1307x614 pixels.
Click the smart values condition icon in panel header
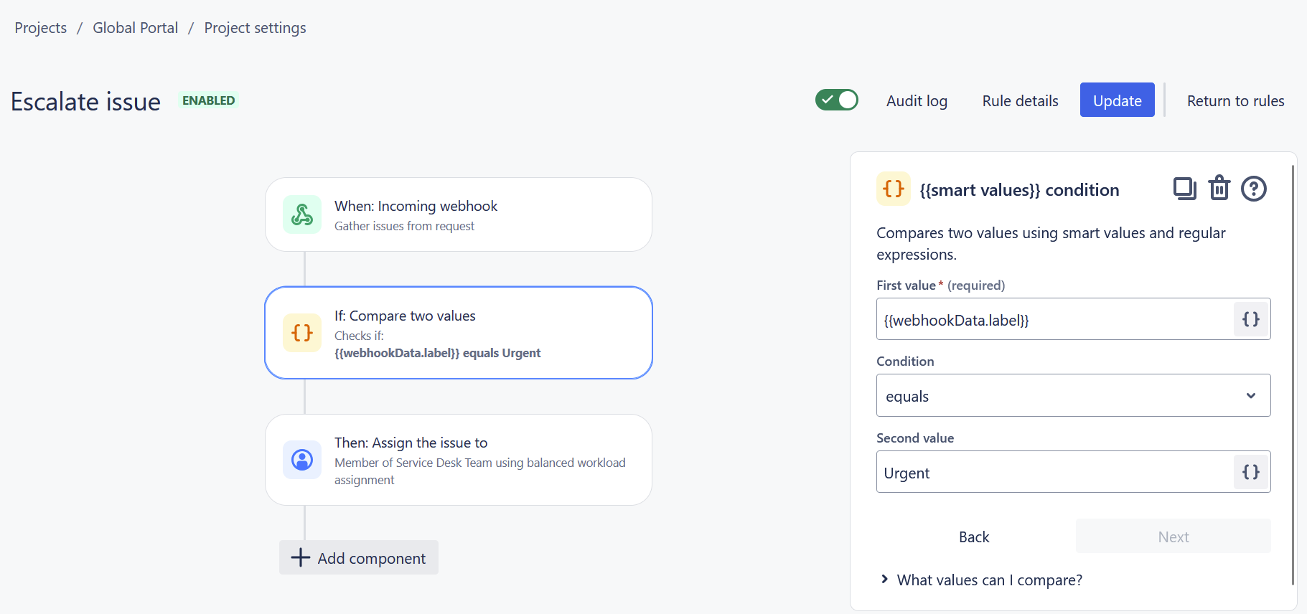(893, 189)
